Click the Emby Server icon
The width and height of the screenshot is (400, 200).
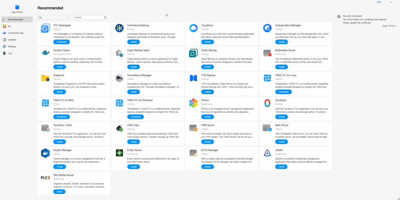pos(120,153)
